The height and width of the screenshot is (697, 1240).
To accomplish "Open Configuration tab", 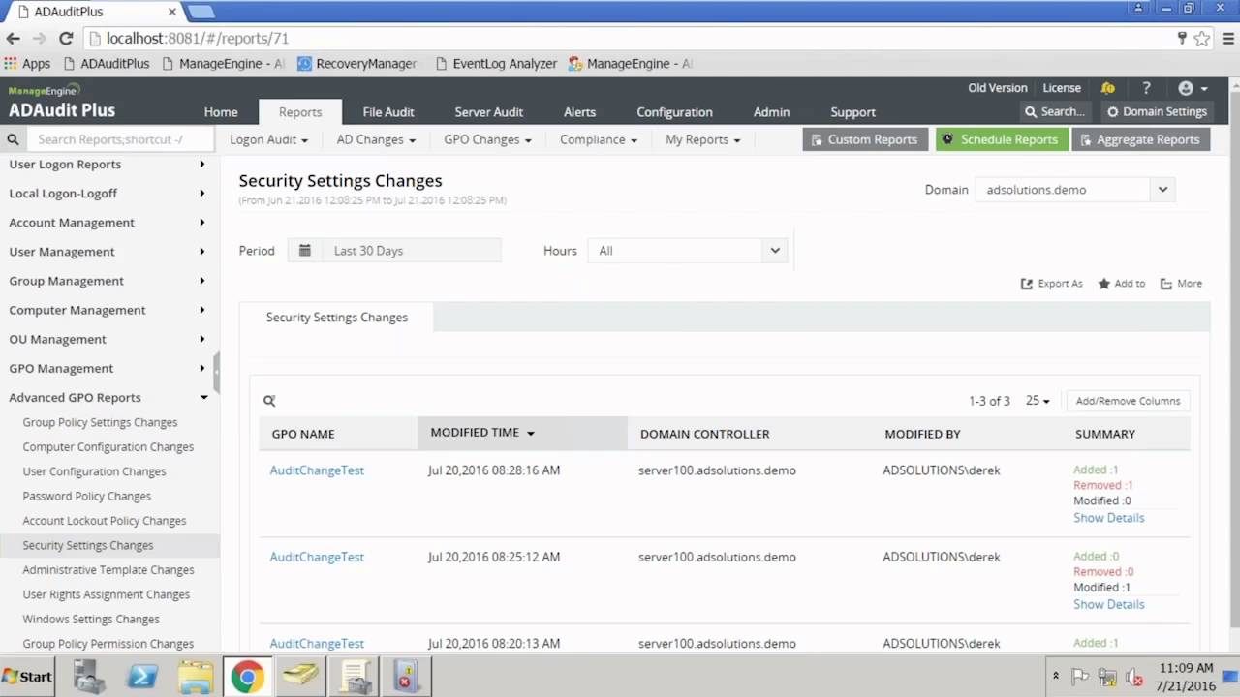I will [674, 112].
